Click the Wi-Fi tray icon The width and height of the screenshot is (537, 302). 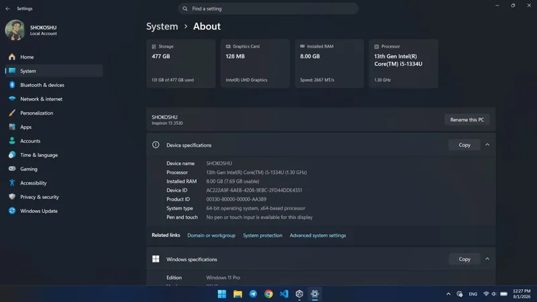coord(486,294)
